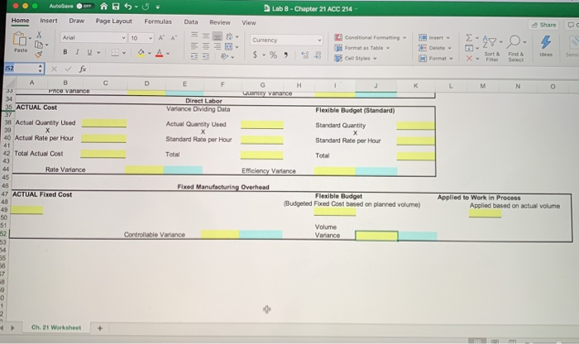The image size is (579, 344).
Task: Open the cell borders dropdown arrow
Action: [124, 53]
